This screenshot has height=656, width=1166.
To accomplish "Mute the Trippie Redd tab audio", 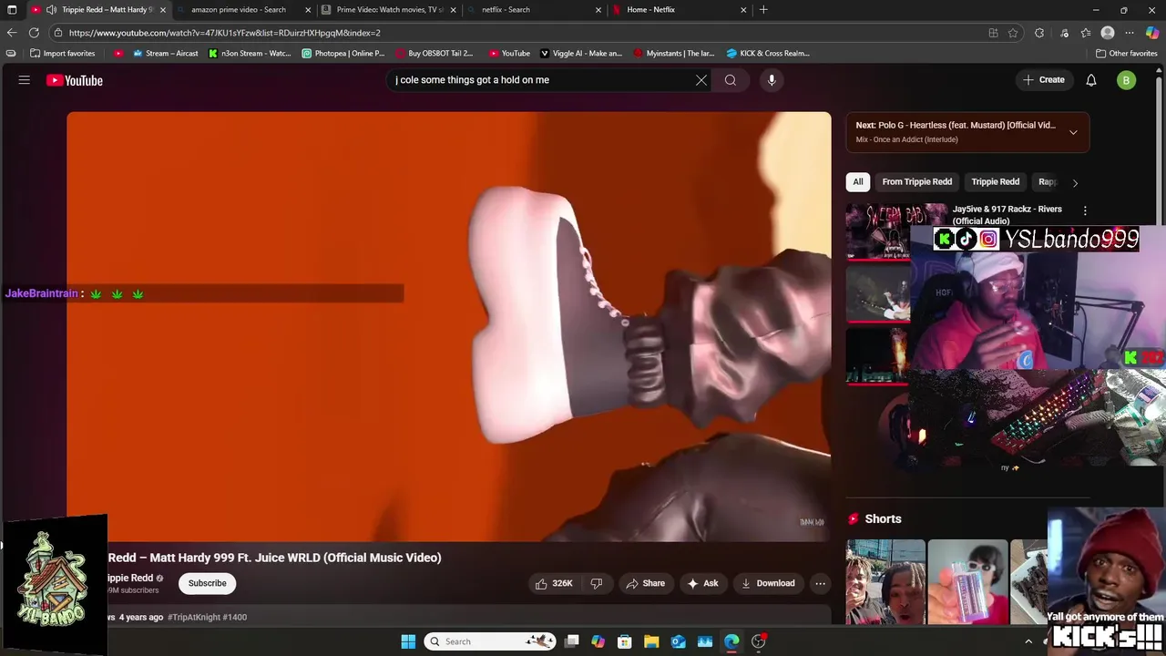I will (51, 10).
